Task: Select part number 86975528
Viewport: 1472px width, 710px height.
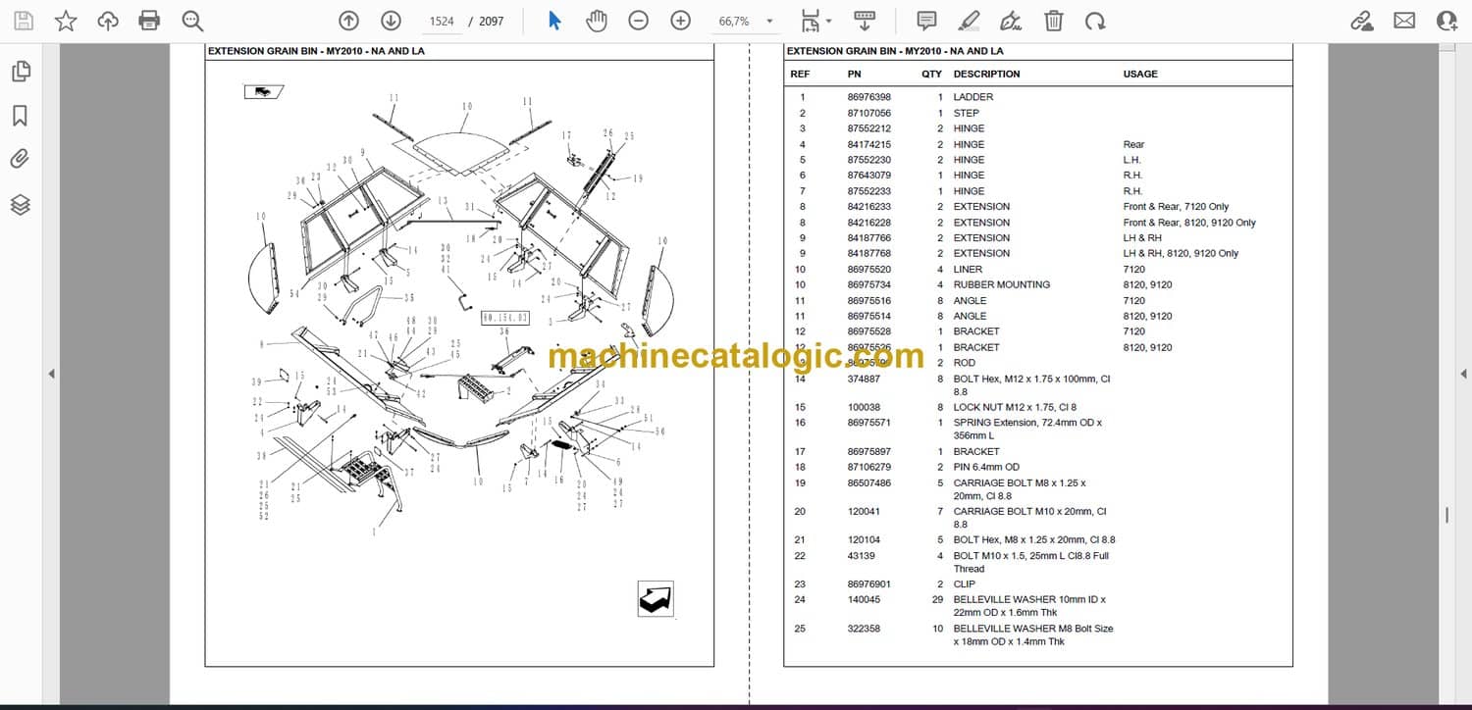Action: (869, 331)
